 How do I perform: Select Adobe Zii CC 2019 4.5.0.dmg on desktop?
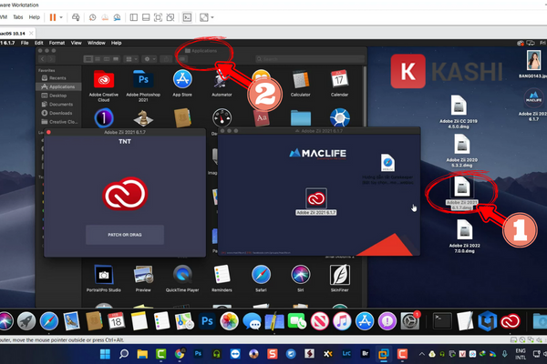tap(459, 111)
